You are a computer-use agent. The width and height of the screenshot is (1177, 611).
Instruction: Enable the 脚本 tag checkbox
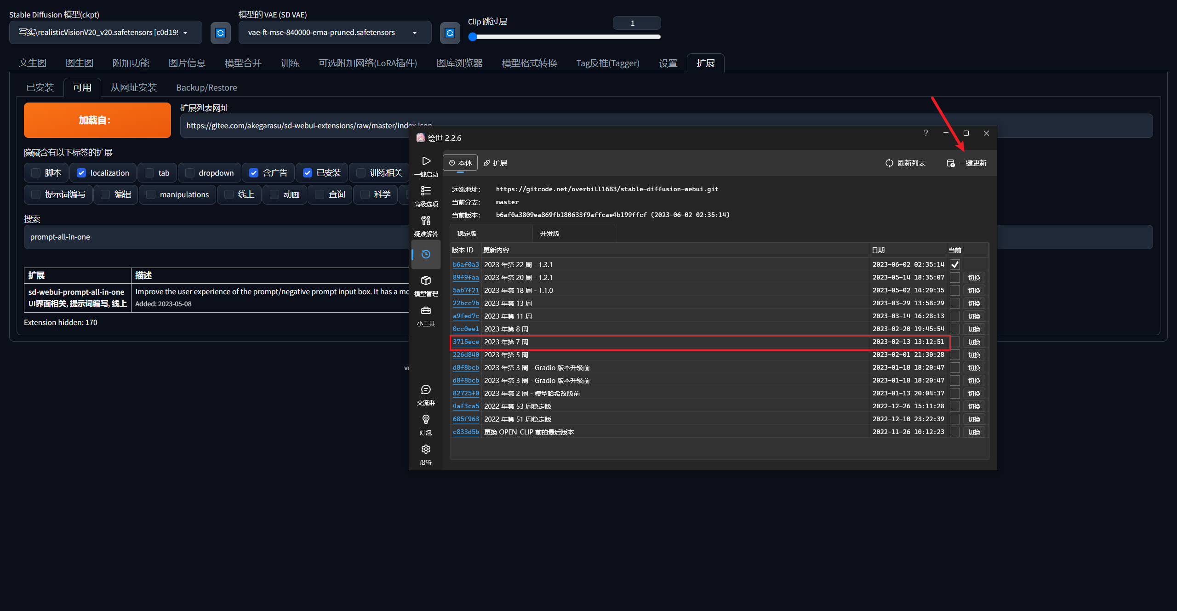[x=36, y=173]
